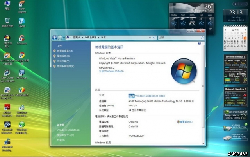The image size is (250, 157).
Task: Select the Microsoft Security Essentials desktop icon
Action: tap(7, 145)
